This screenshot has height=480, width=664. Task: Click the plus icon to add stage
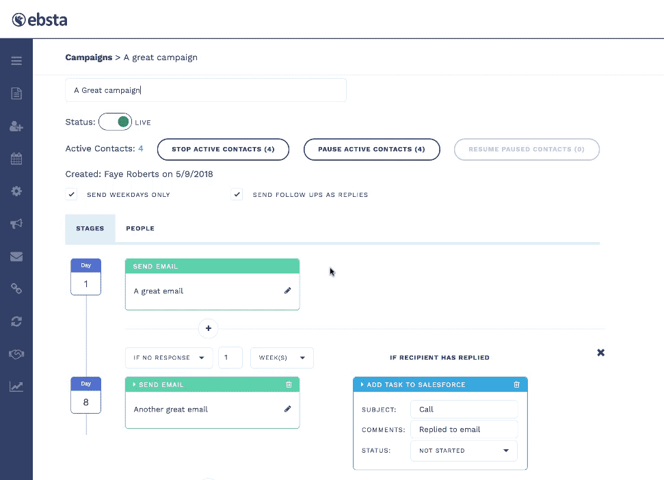(209, 328)
